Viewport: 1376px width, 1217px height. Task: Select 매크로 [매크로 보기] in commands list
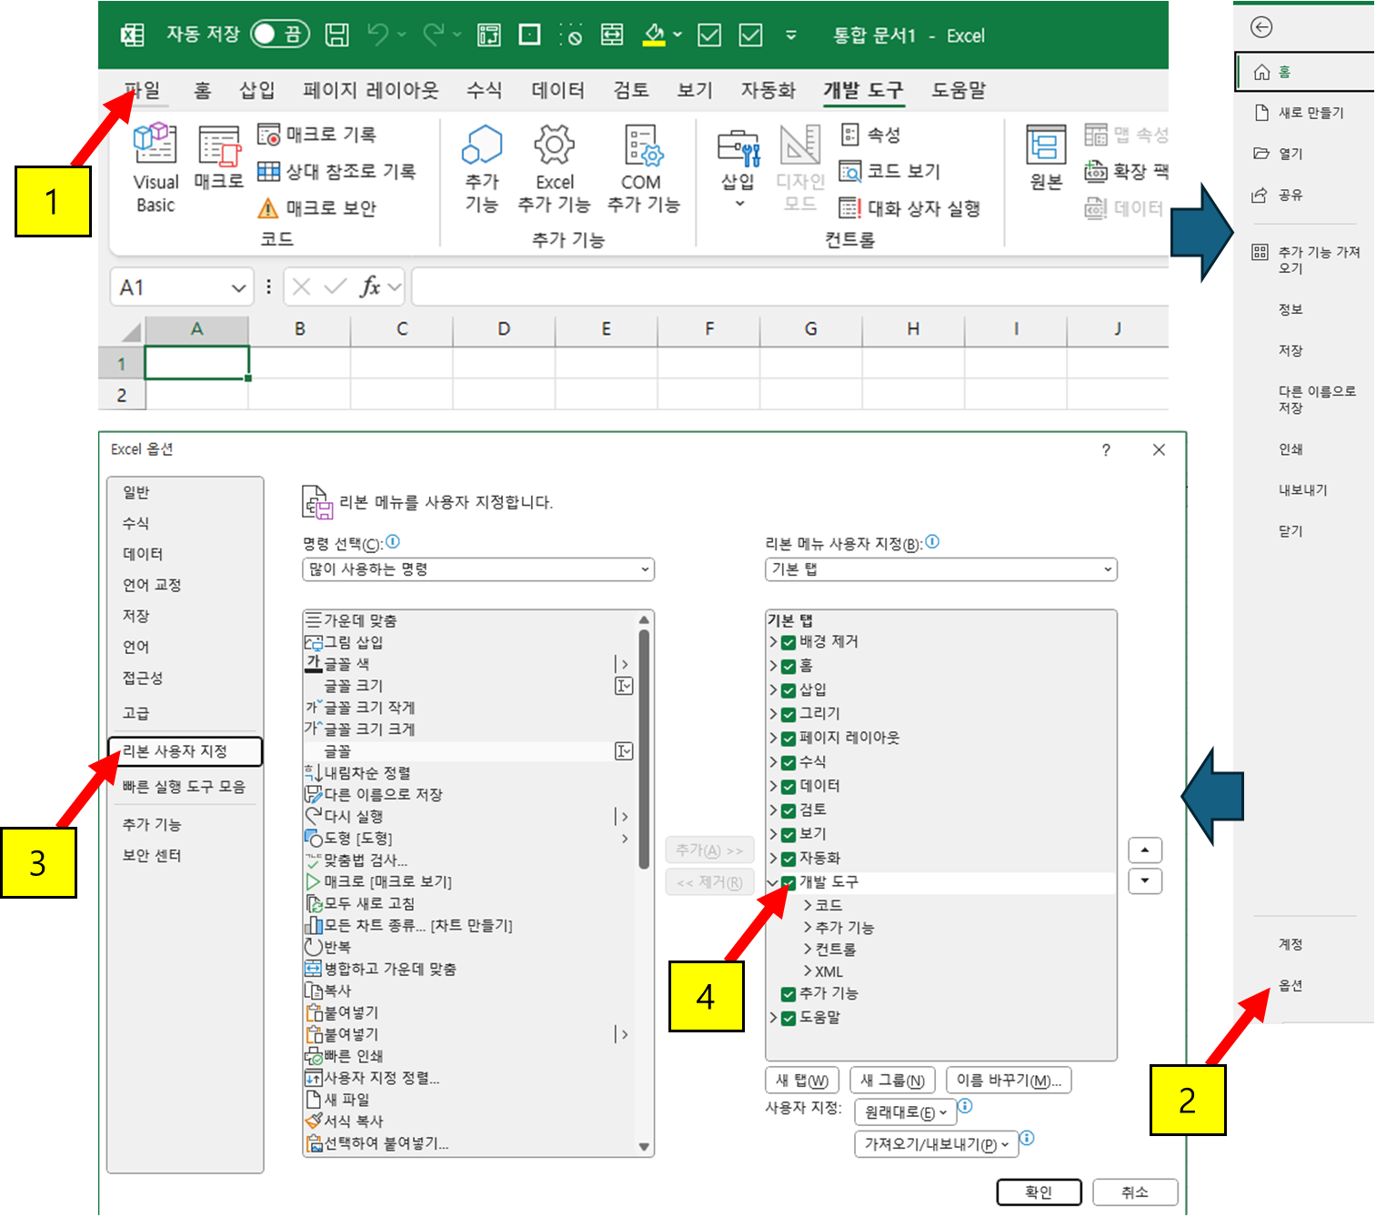(x=470, y=882)
